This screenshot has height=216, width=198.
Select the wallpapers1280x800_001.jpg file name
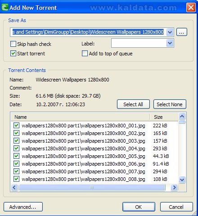click(83, 126)
